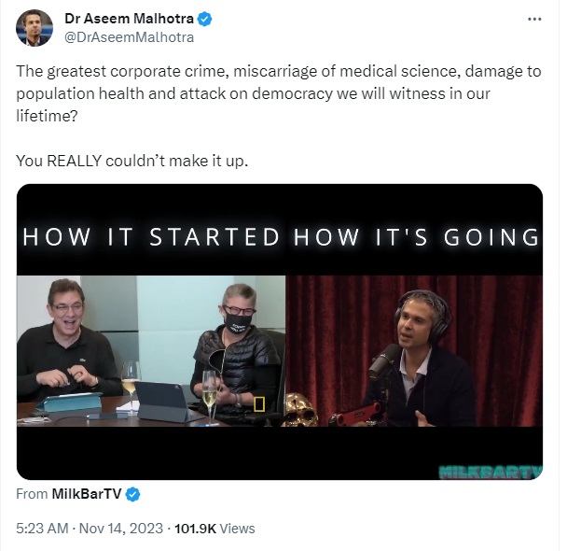Open the three-dot more options menu
This screenshot has height=551, width=567.
[x=534, y=20]
